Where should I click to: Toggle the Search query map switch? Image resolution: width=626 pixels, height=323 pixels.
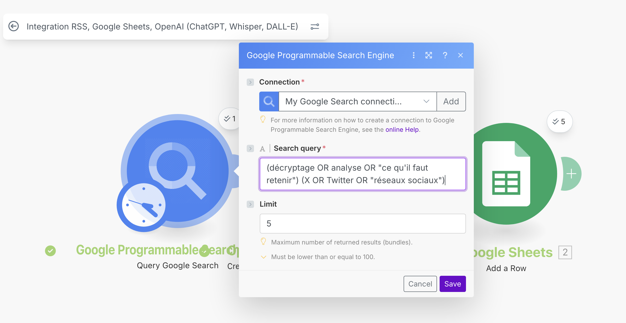(250, 148)
